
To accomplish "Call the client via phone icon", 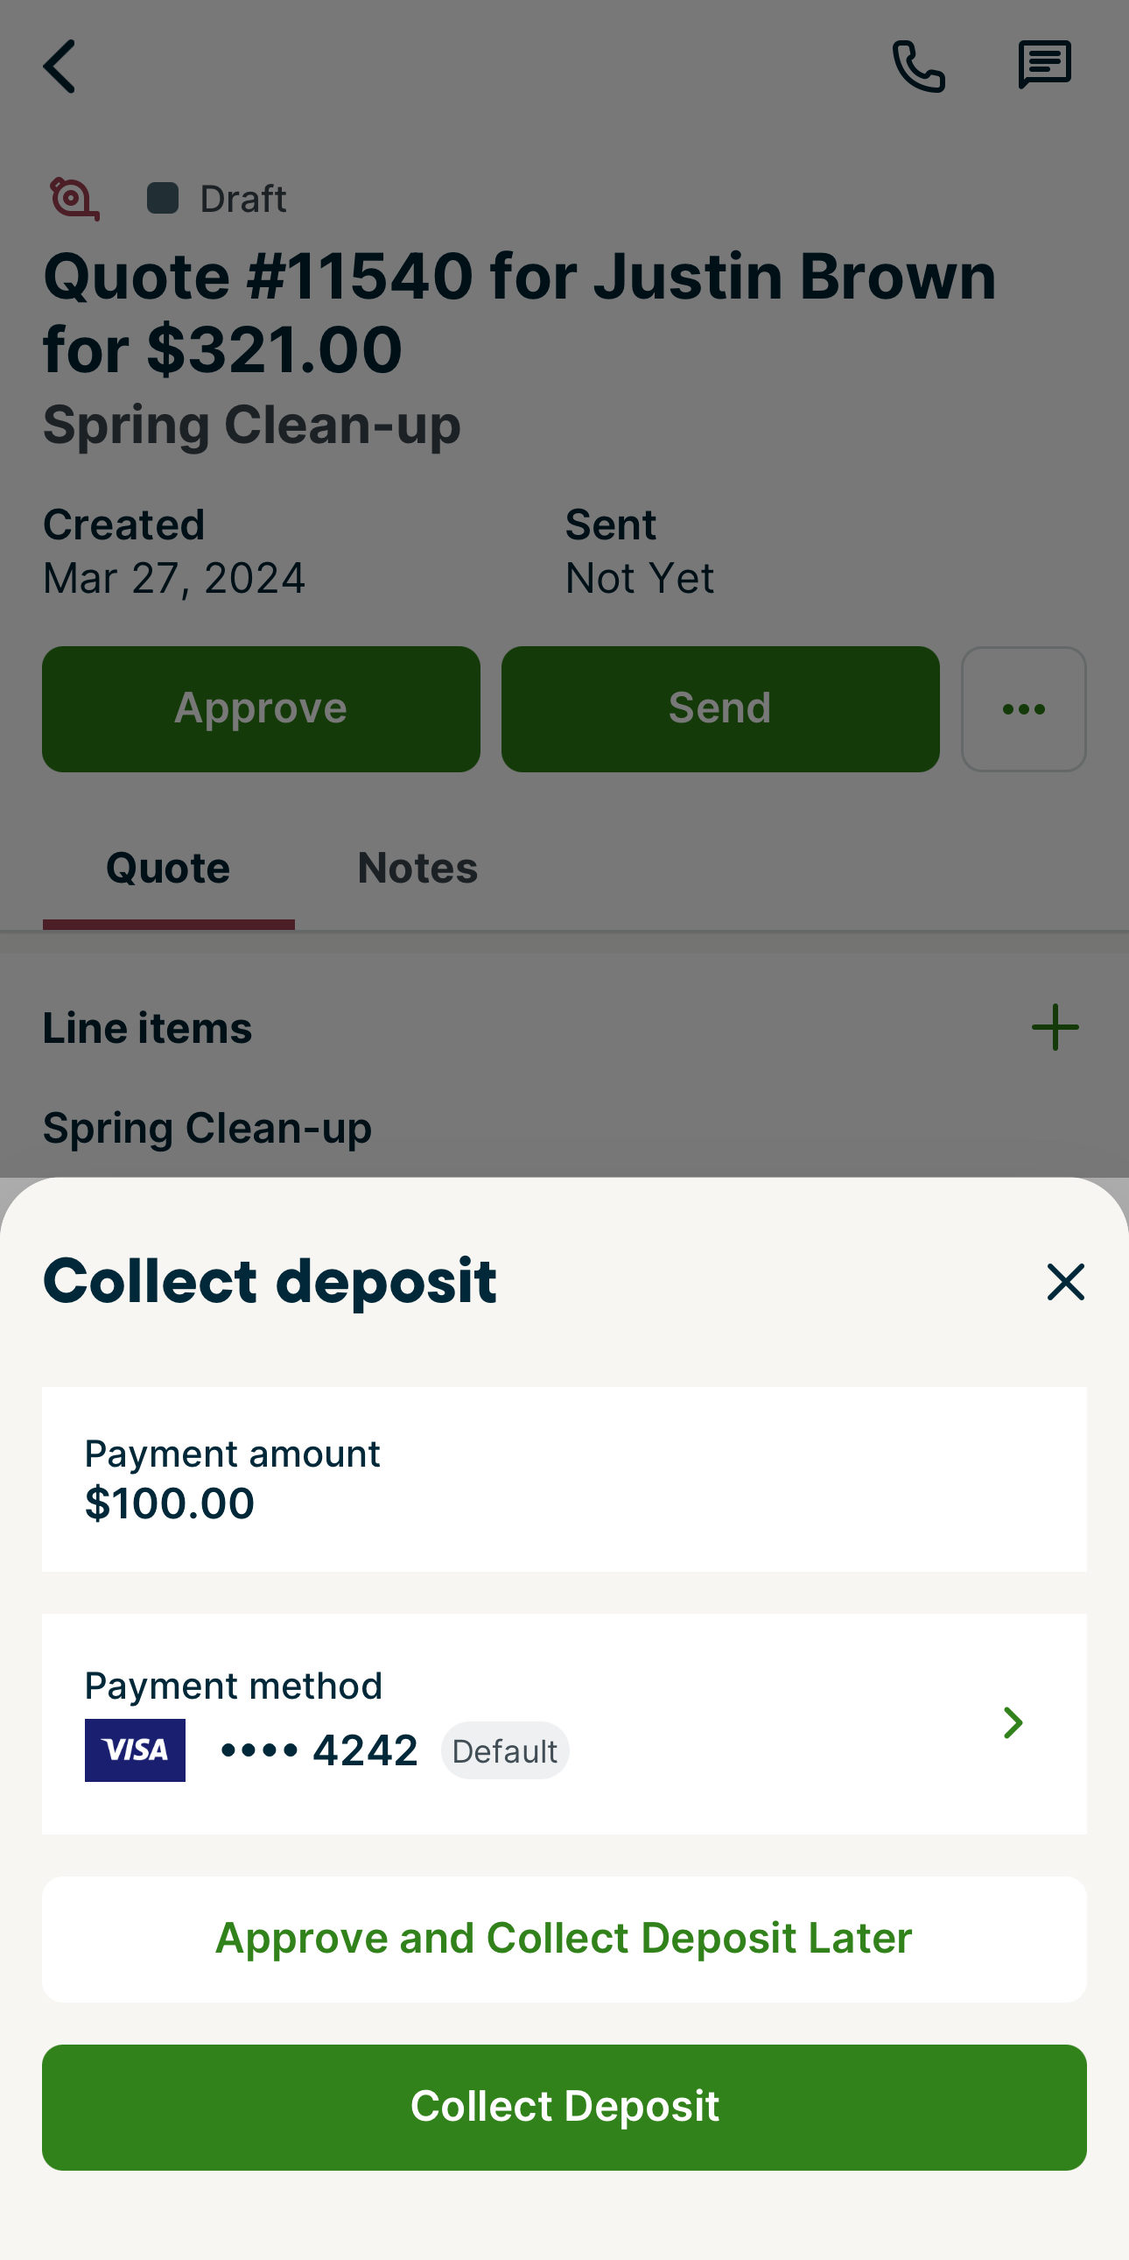I will [x=918, y=66].
